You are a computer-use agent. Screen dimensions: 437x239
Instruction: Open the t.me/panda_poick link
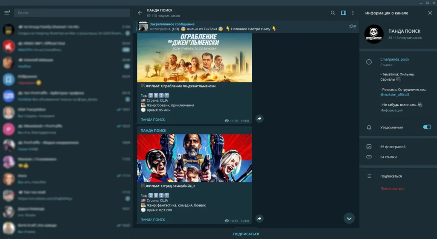click(395, 59)
